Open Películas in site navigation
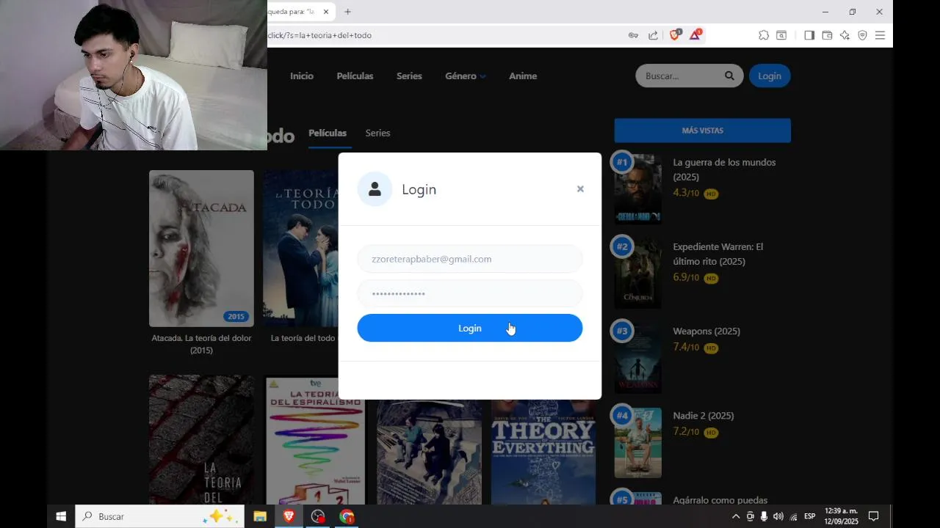940x528 pixels. (355, 76)
